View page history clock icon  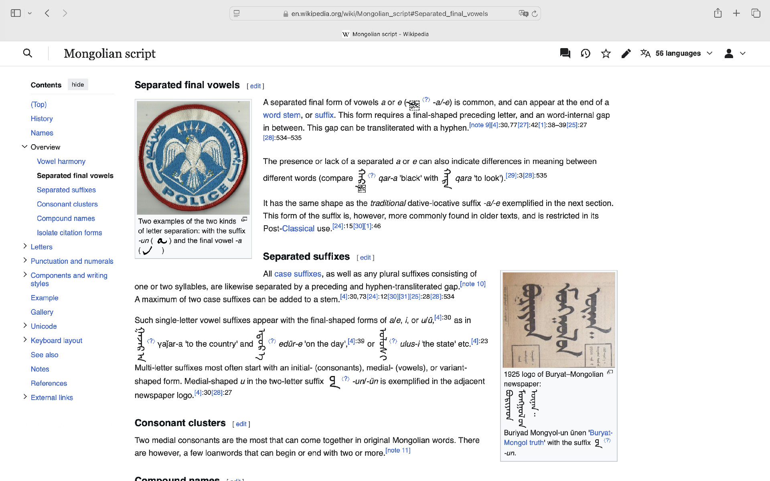[586, 53]
